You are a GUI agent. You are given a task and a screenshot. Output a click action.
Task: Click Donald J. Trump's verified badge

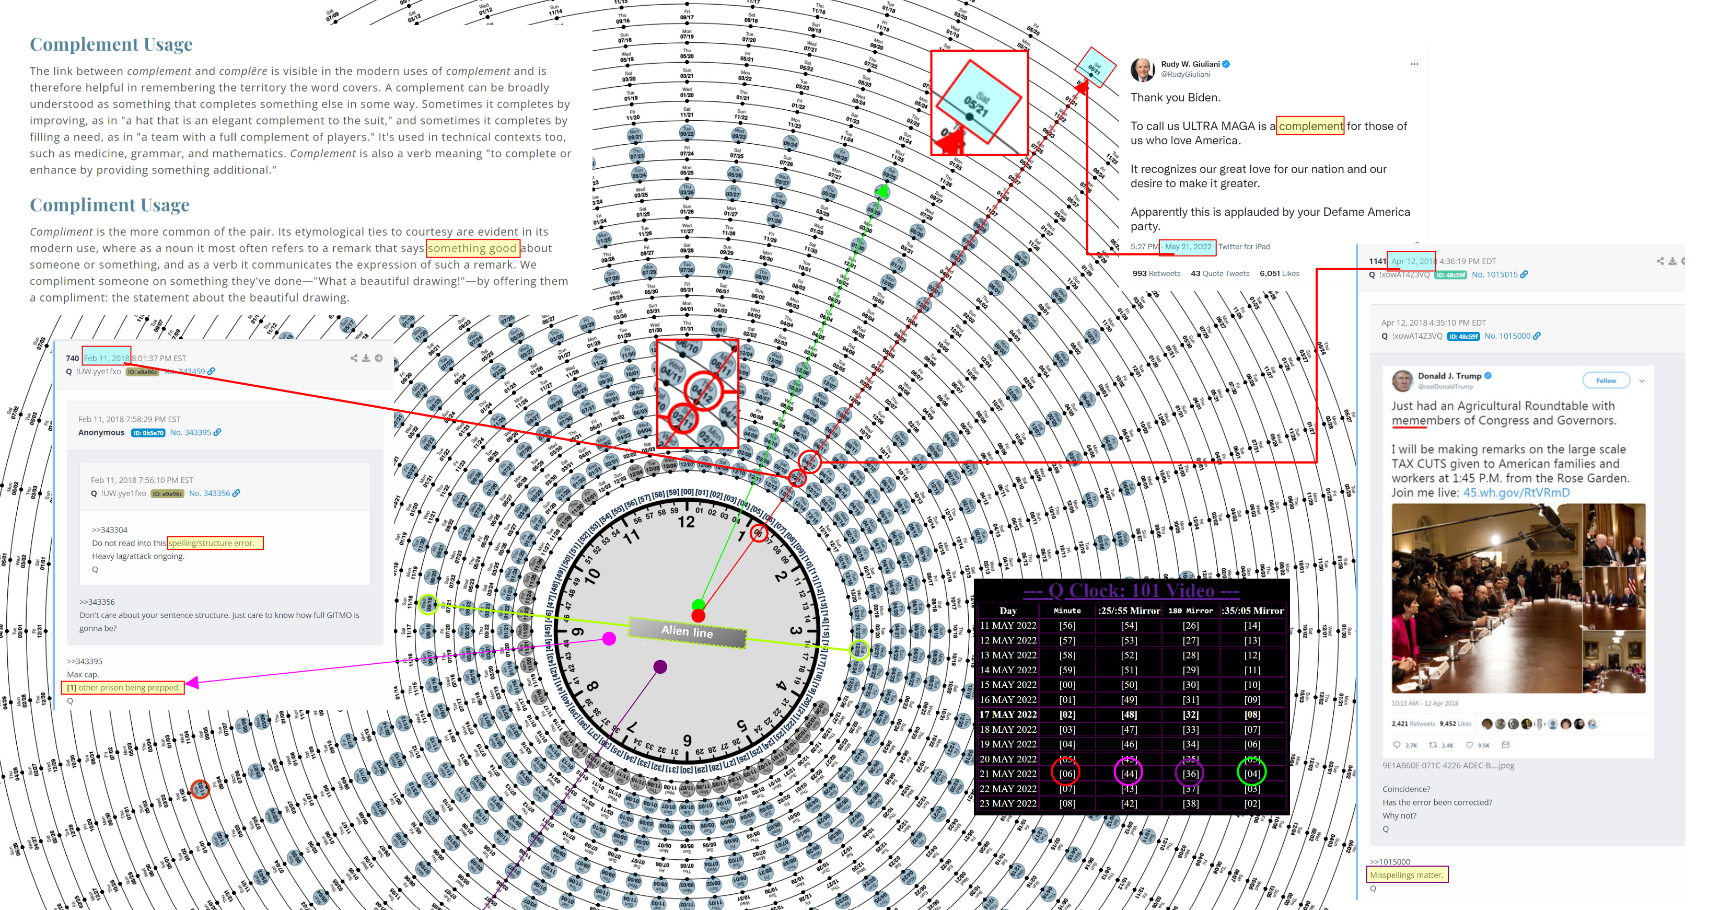(1487, 375)
